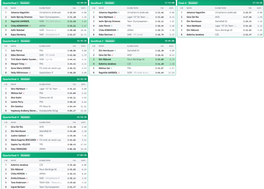Select Sophia Tsu VELICER row
Image resolution: width=264 pixels, height=189 pixels.
click(x=45, y=145)
